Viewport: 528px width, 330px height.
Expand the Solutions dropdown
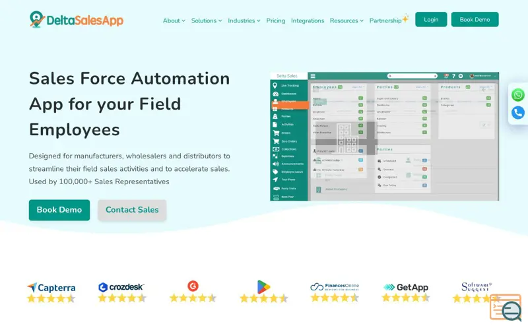[207, 21]
